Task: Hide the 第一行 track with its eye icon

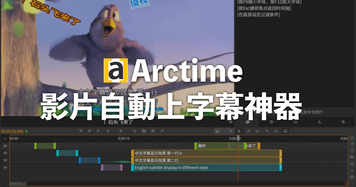Action: point(5,153)
